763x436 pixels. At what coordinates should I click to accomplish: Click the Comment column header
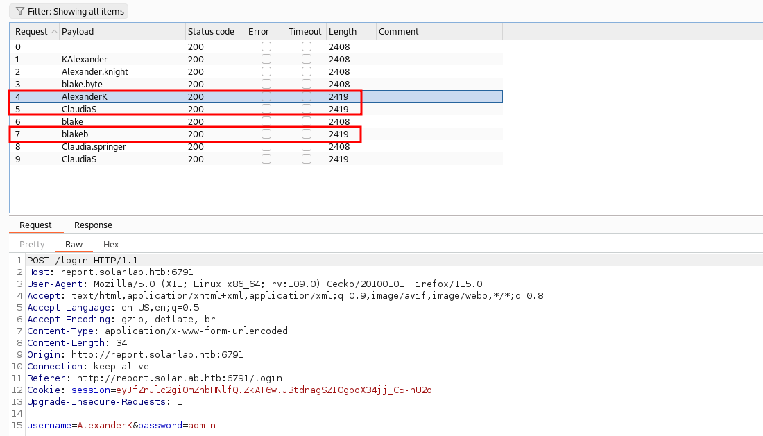pos(399,31)
